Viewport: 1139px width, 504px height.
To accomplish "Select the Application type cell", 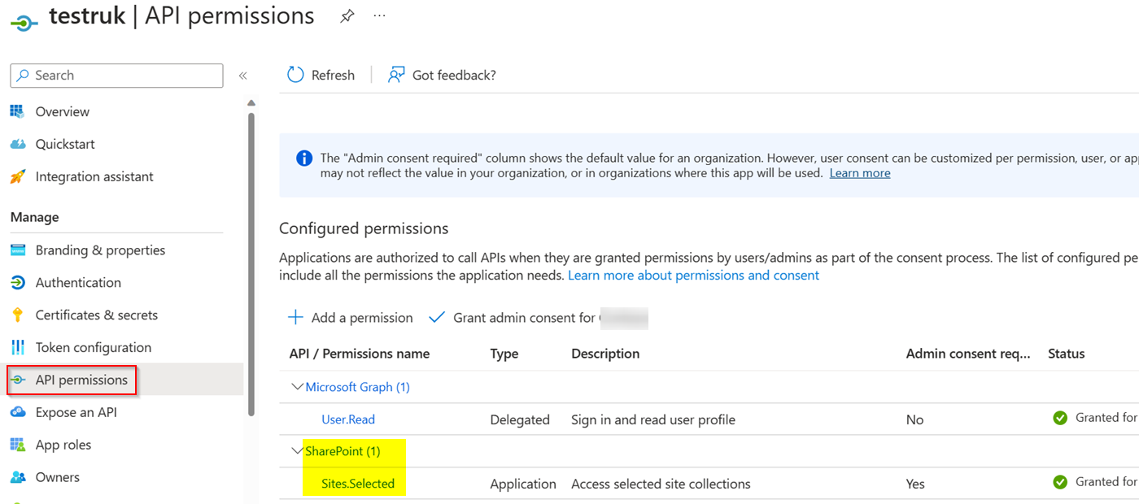I will pos(523,484).
